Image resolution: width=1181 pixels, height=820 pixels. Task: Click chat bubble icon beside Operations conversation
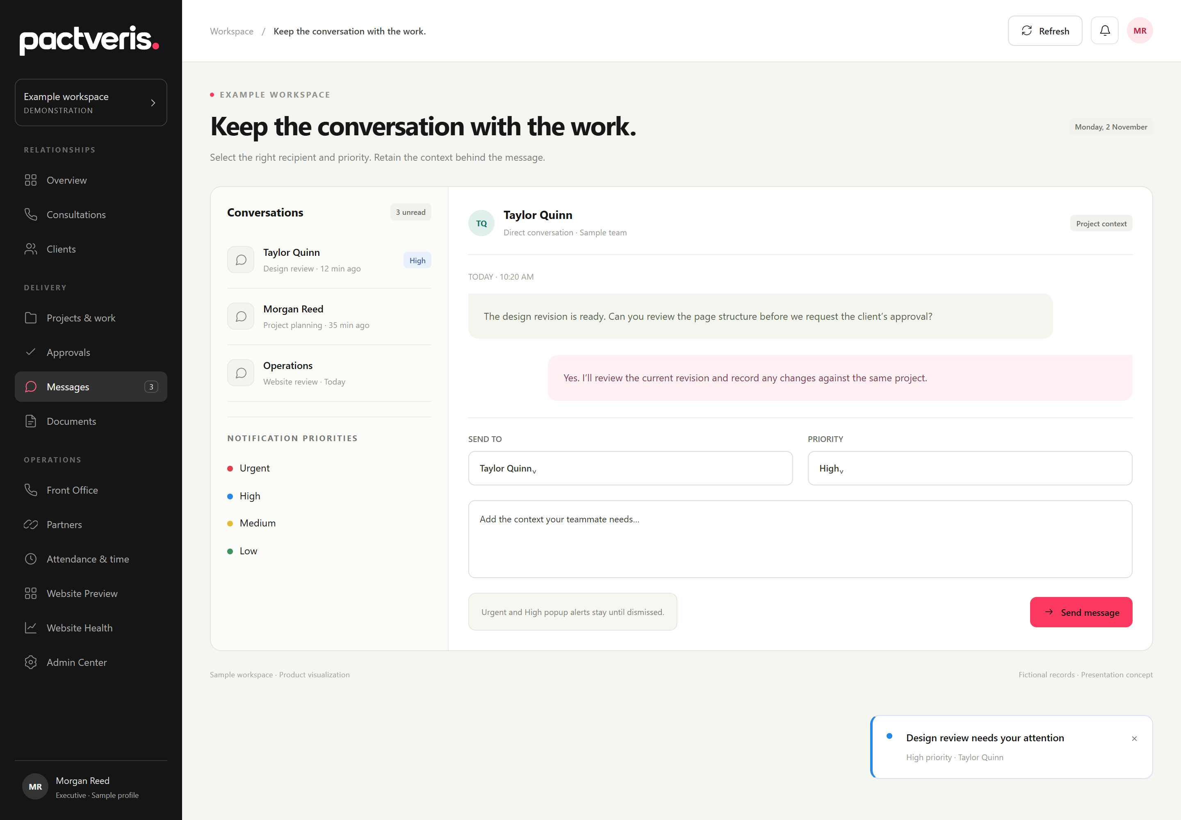(241, 373)
